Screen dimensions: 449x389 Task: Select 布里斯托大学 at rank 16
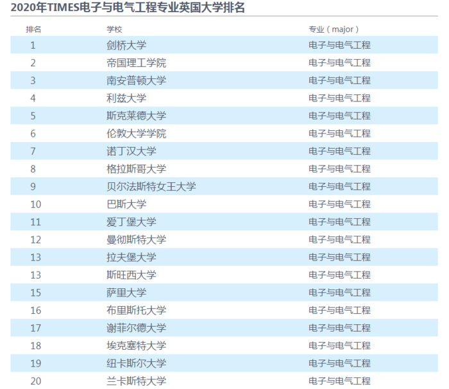click(x=136, y=310)
